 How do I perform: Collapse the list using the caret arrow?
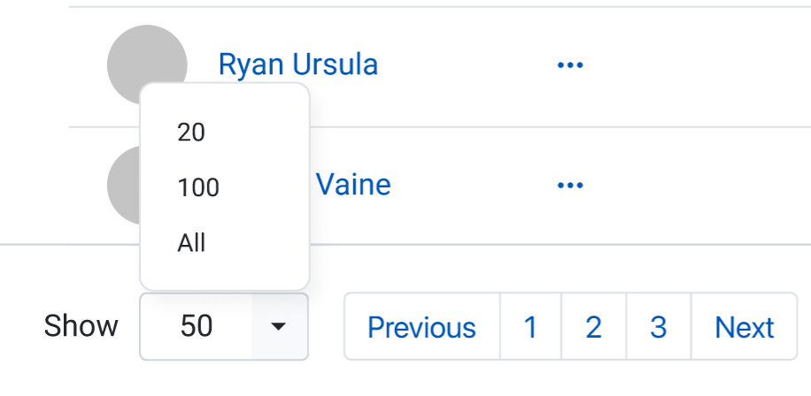coord(279,326)
